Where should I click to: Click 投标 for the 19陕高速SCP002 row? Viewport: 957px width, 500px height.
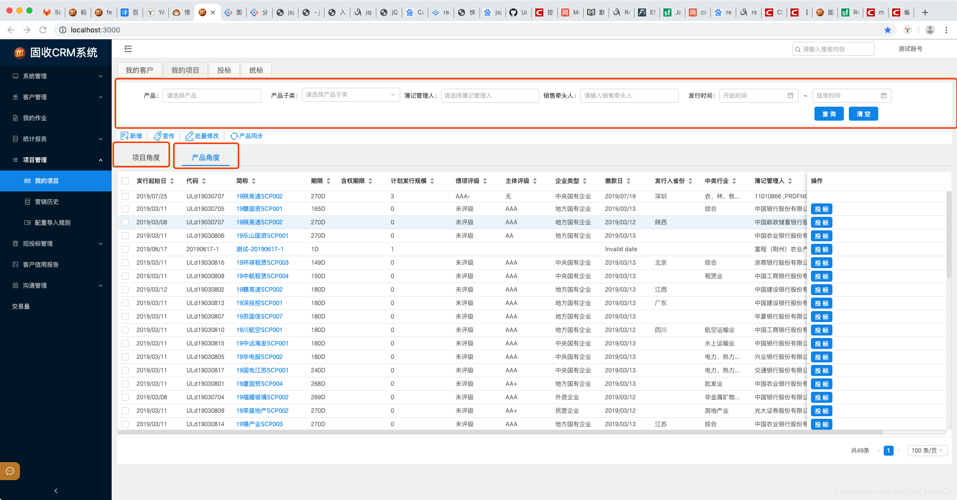click(821, 222)
